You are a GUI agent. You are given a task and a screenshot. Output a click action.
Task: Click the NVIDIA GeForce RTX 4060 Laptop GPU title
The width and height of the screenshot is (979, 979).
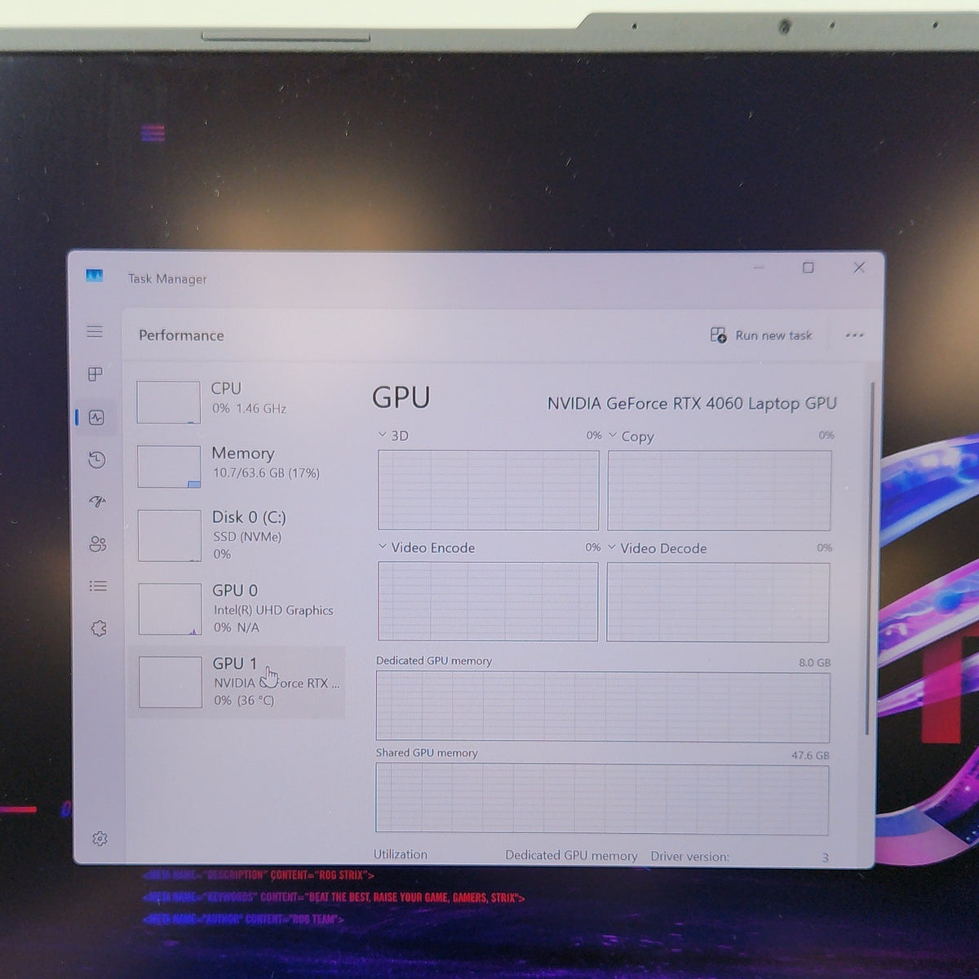click(692, 403)
